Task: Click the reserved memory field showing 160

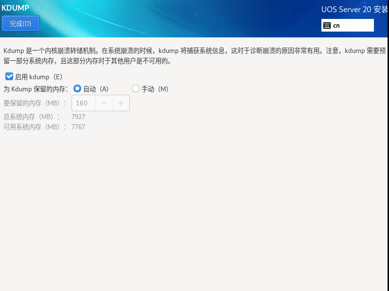Action: 84,103
